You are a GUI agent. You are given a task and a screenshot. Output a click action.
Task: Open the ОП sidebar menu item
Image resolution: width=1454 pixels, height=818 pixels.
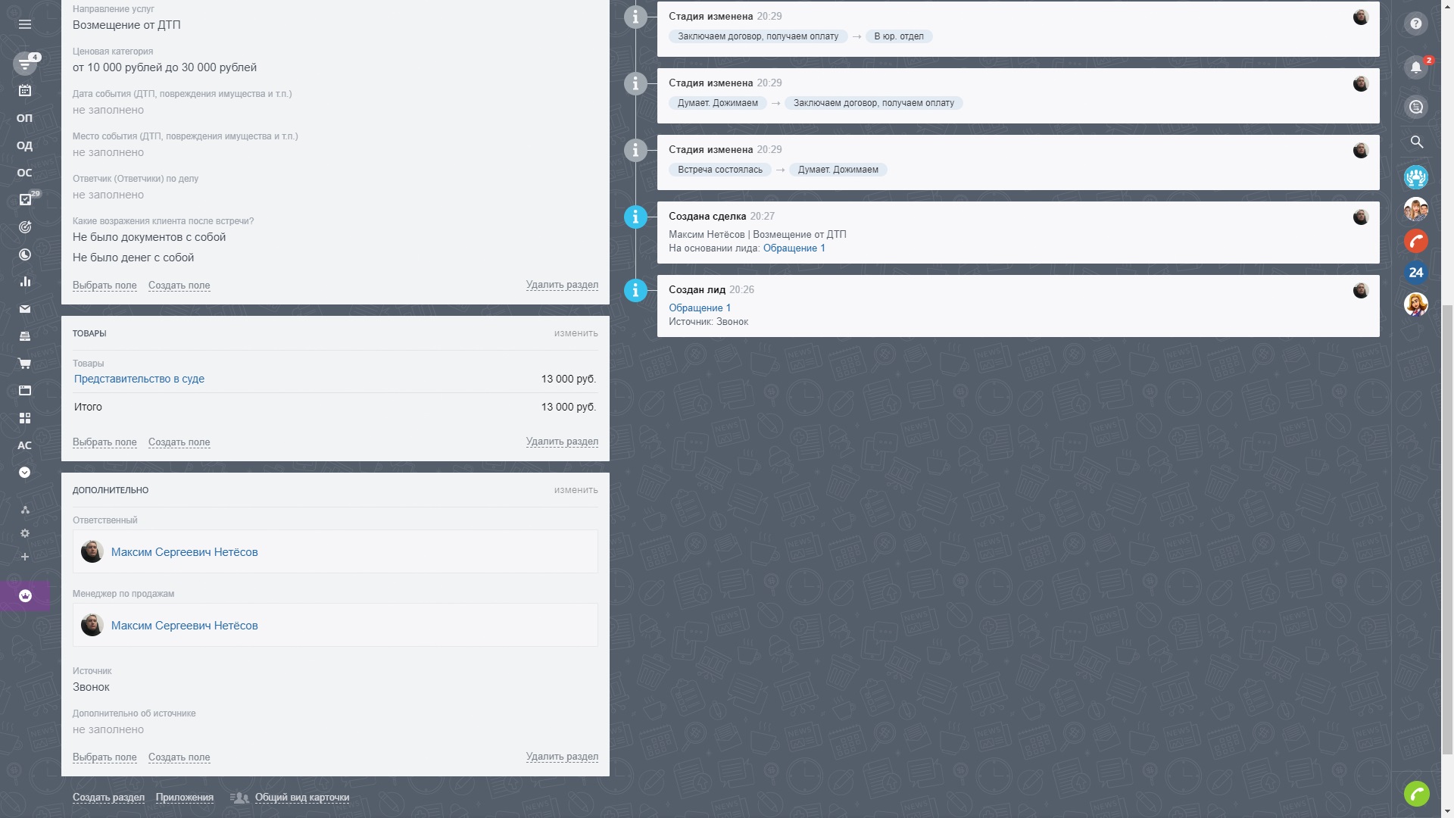point(25,118)
